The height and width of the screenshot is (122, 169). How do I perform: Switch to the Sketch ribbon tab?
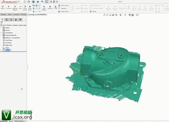coord(9,14)
